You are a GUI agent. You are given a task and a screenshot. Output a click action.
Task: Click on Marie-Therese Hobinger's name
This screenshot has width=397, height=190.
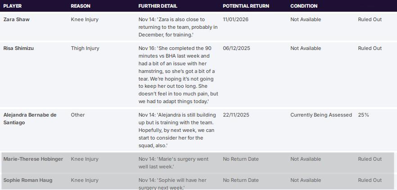pyautogui.click(x=33, y=159)
